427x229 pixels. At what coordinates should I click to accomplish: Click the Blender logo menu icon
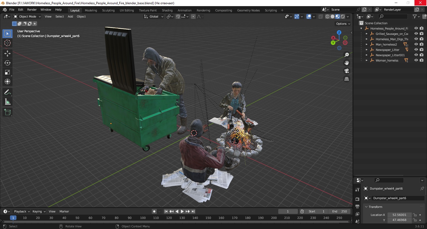5,10
